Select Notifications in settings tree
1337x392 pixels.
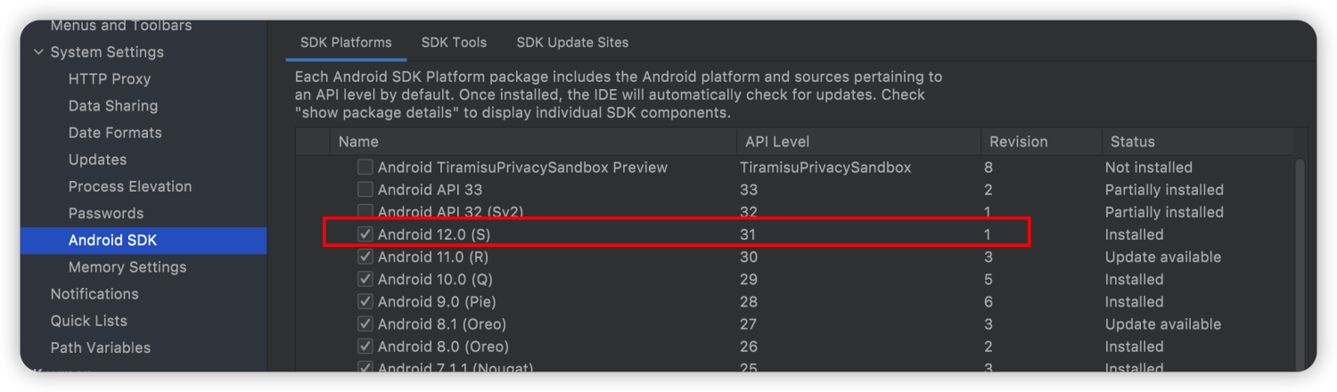94,294
